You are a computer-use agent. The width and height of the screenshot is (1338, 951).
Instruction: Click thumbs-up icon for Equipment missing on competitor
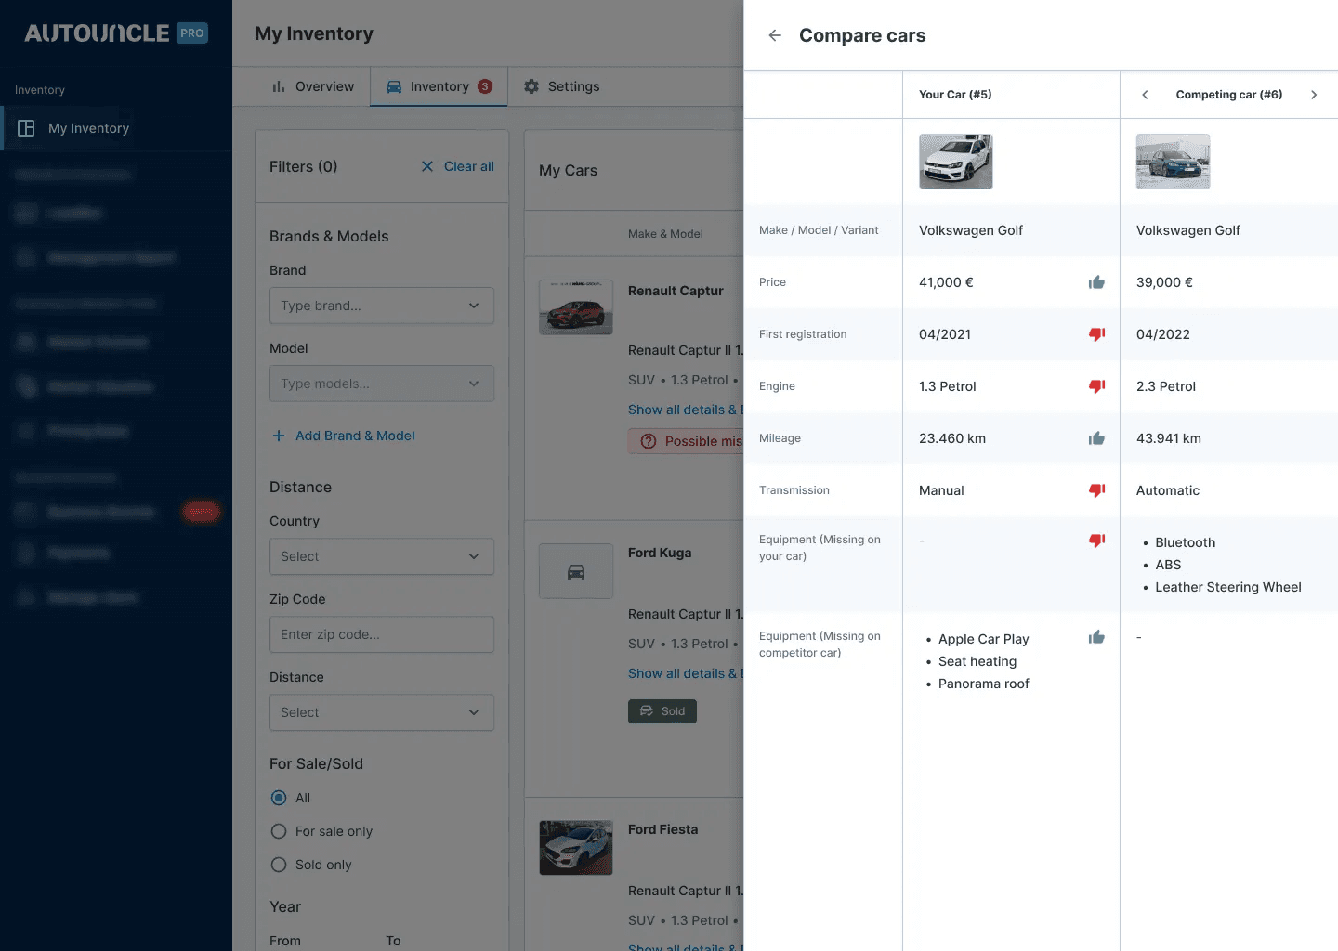[x=1096, y=637]
